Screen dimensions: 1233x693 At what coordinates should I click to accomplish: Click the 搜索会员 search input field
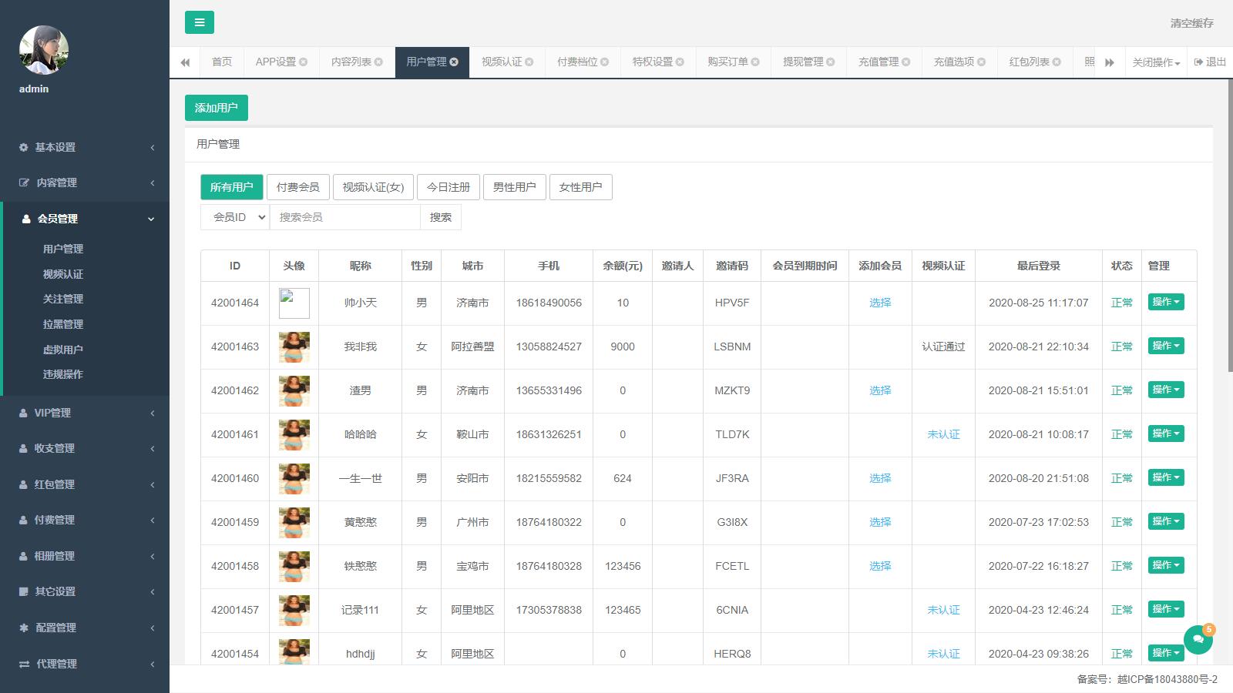pyautogui.click(x=344, y=217)
